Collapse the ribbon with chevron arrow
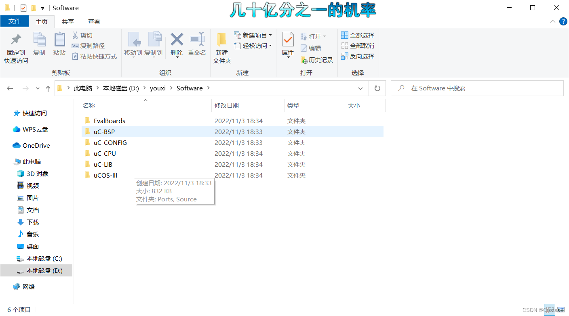The image size is (569, 316). pos(553,22)
